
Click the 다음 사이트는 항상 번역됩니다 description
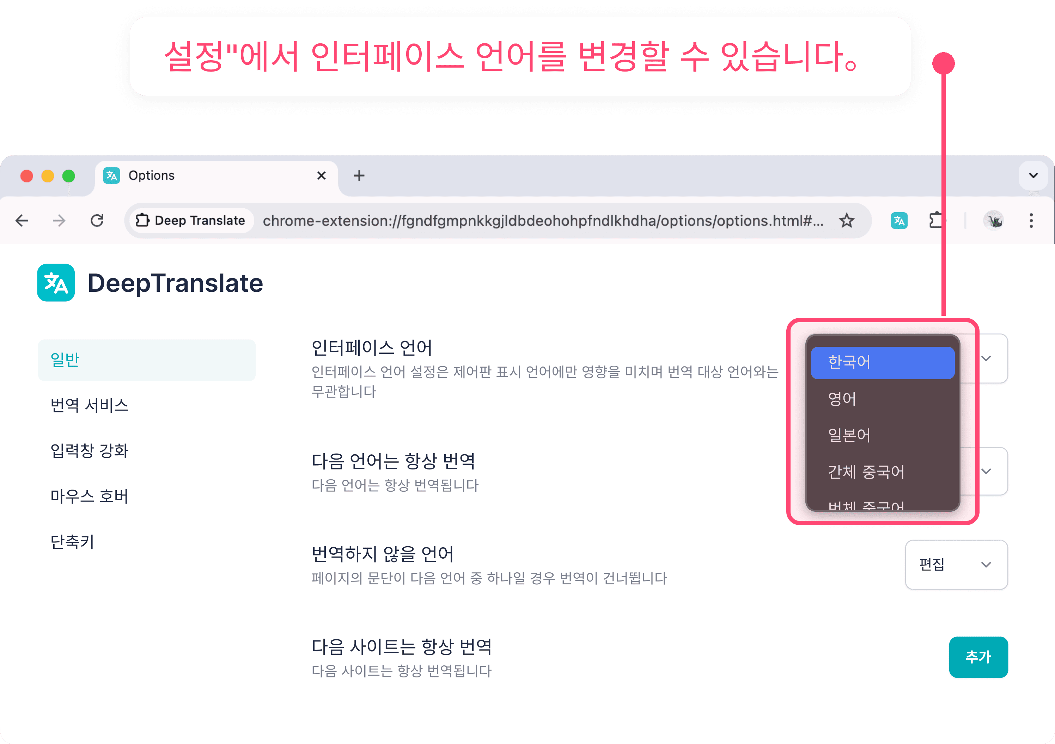point(402,671)
